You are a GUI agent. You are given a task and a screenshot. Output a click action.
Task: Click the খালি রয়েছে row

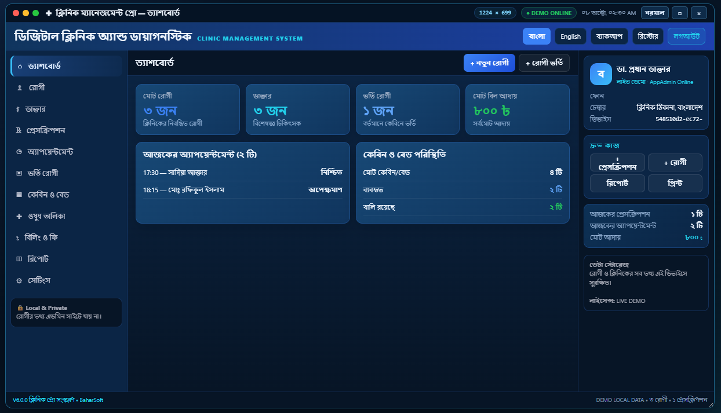463,207
